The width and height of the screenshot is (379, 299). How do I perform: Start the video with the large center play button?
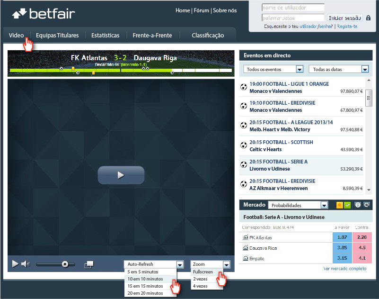(x=121, y=175)
